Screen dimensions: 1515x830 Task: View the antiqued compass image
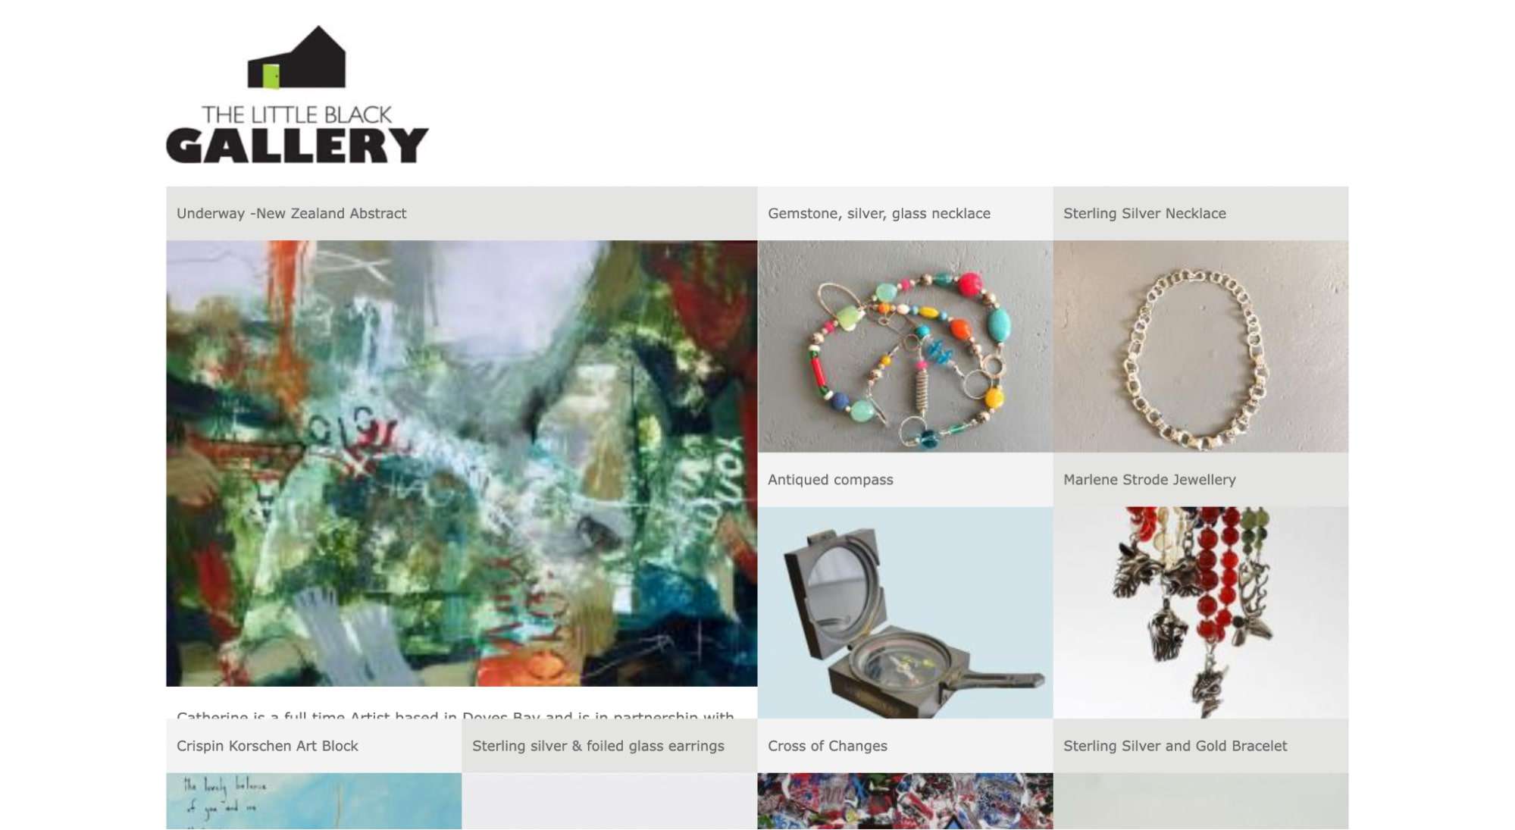pos(905,612)
